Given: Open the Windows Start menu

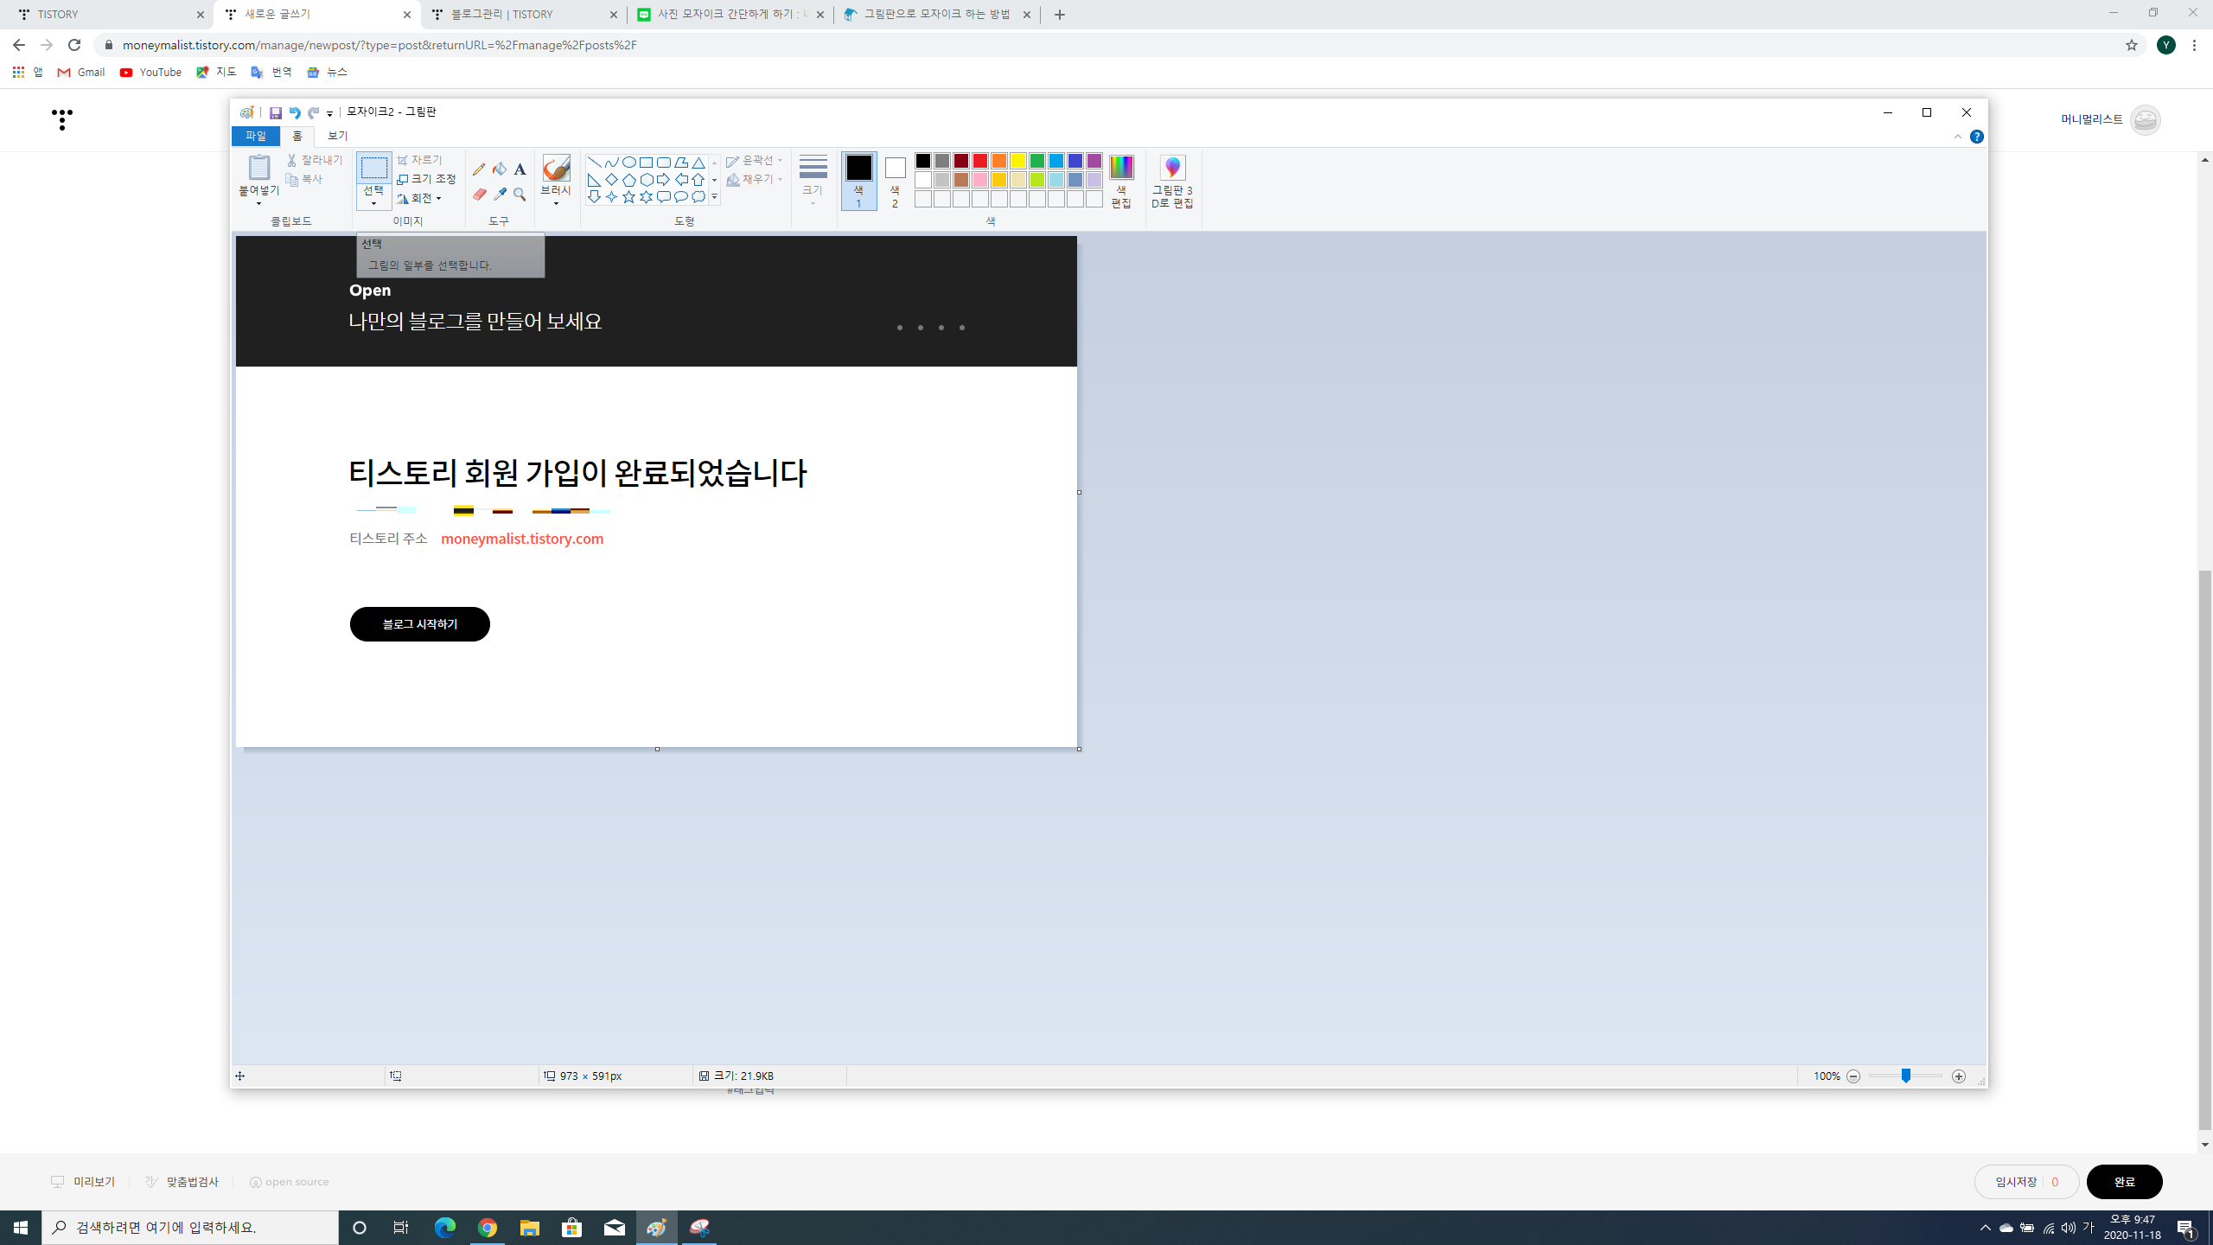Looking at the screenshot, I should pyautogui.click(x=21, y=1228).
